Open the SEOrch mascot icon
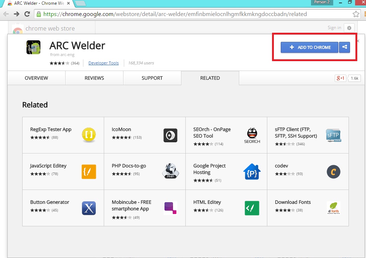 point(252,135)
